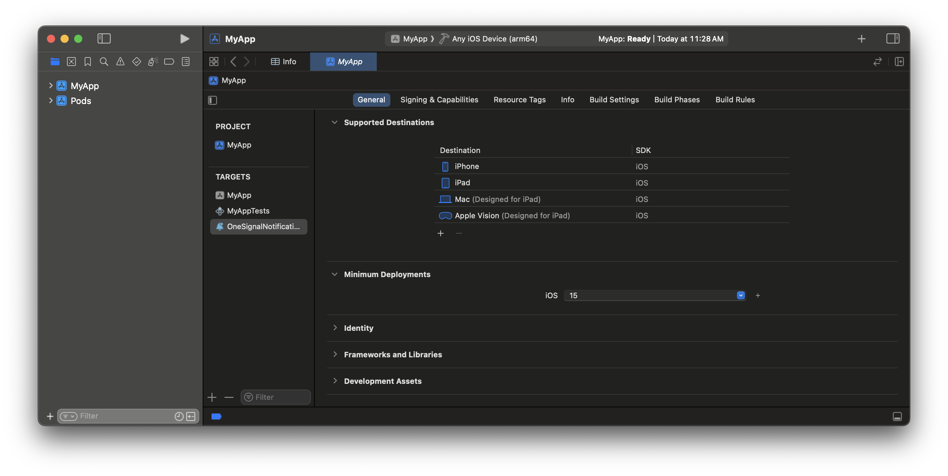Image resolution: width=948 pixels, height=476 pixels.
Task: Go back in editor history
Action: click(x=233, y=62)
